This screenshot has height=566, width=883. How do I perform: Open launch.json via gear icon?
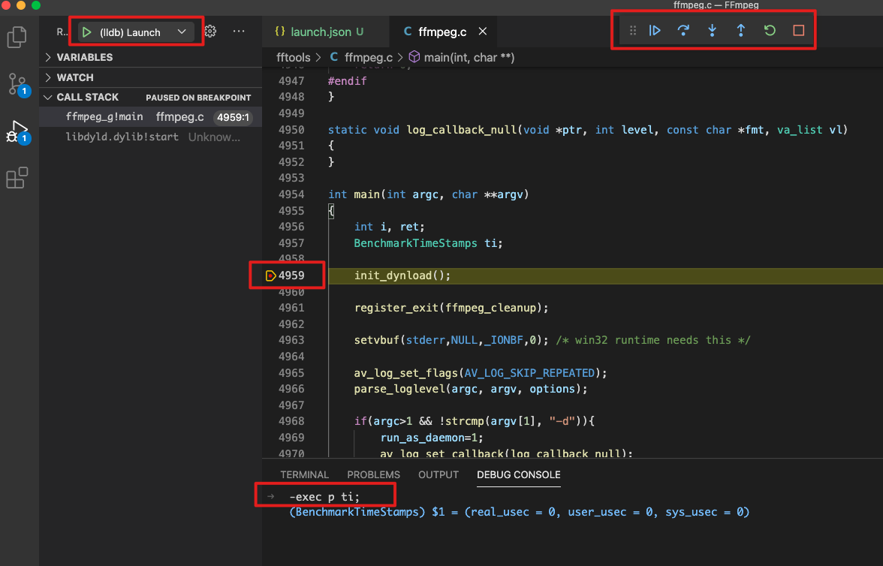(210, 32)
